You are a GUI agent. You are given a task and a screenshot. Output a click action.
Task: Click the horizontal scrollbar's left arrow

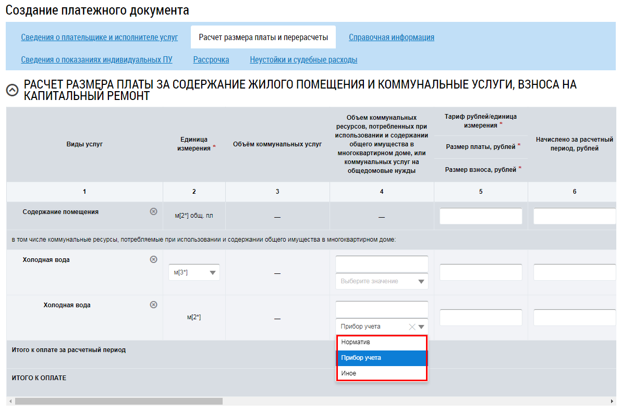pos(10,402)
